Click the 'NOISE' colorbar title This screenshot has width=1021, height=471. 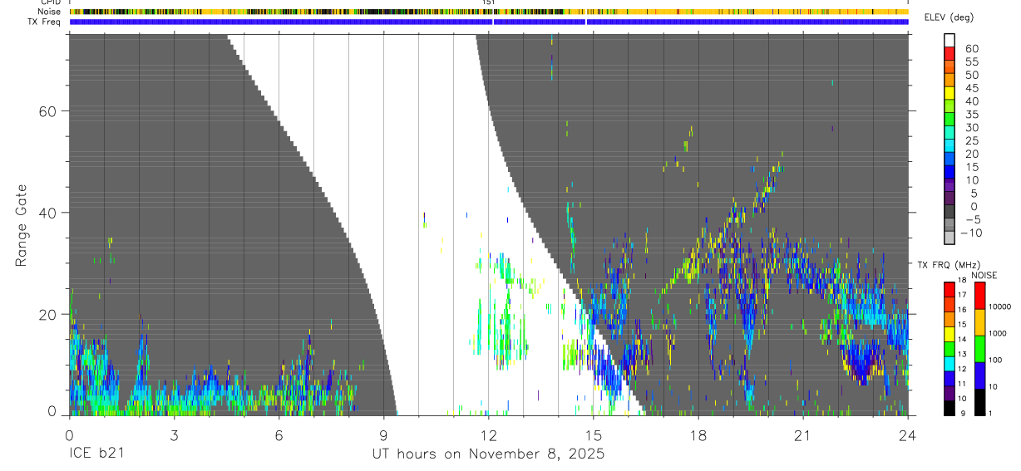pyautogui.click(x=984, y=275)
